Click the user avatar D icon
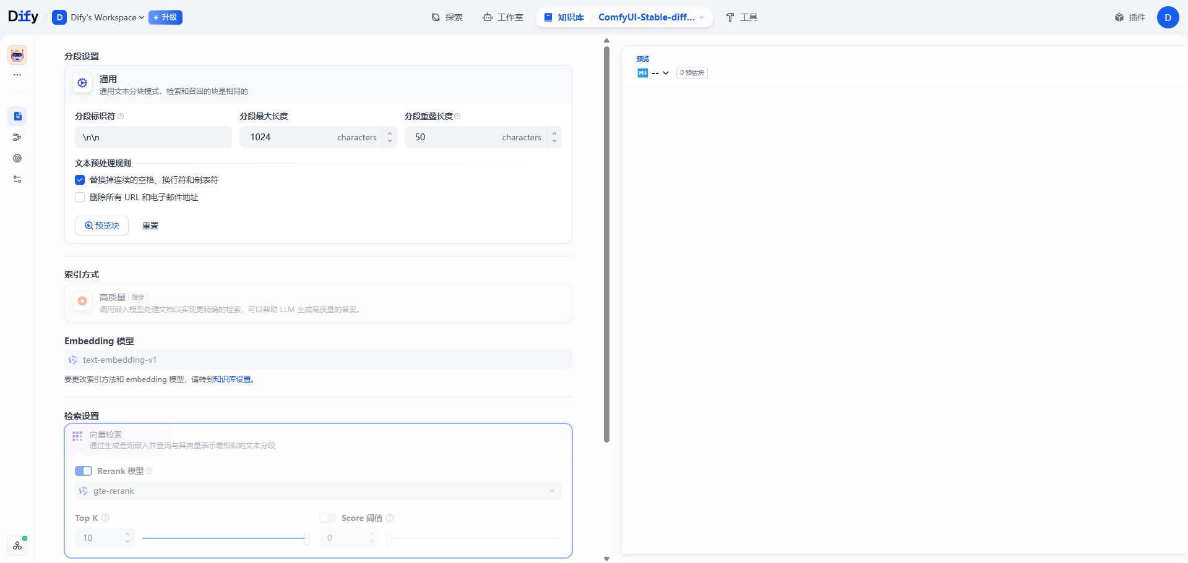1188x563 pixels. pos(1168,17)
